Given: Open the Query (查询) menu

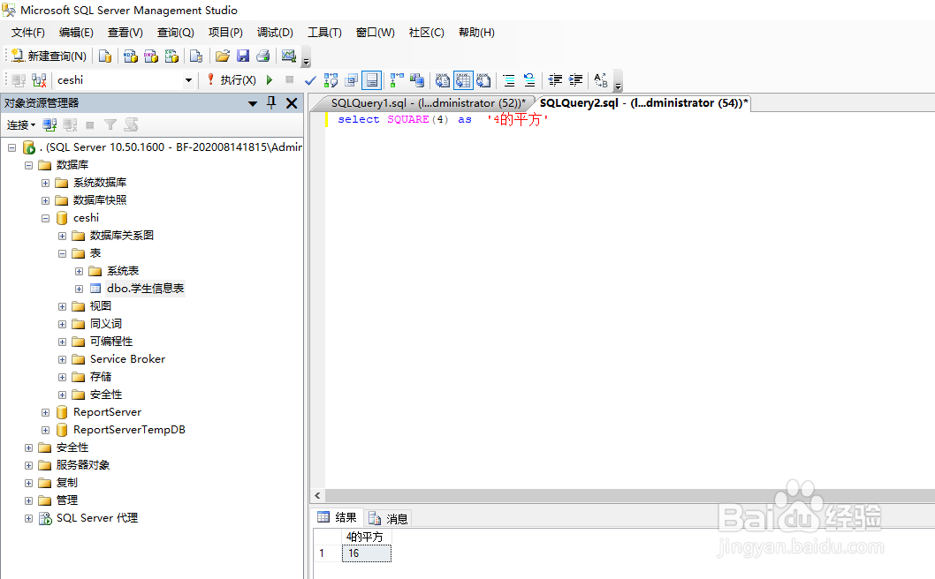Looking at the screenshot, I should click(x=175, y=32).
